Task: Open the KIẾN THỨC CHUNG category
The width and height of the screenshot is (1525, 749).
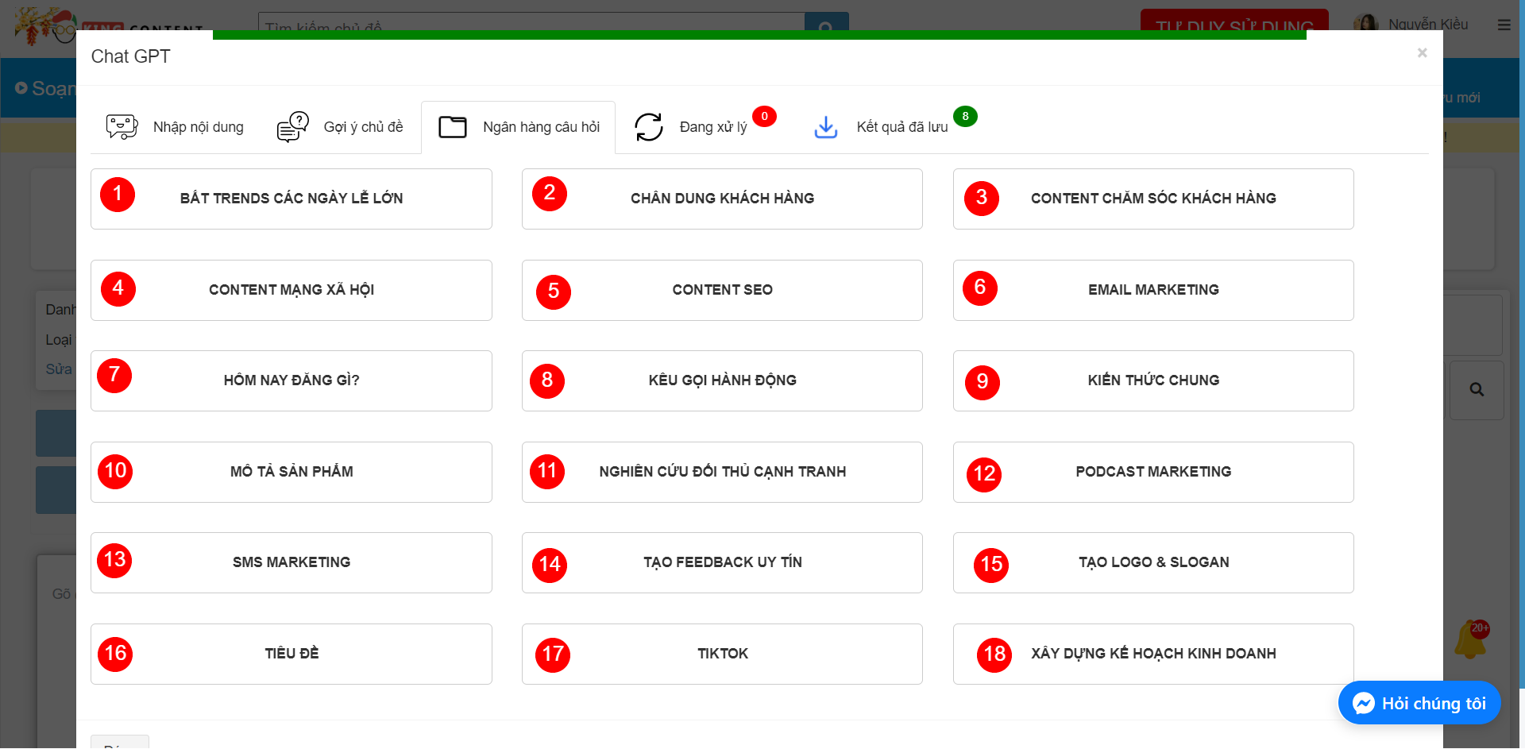Action: click(1153, 380)
